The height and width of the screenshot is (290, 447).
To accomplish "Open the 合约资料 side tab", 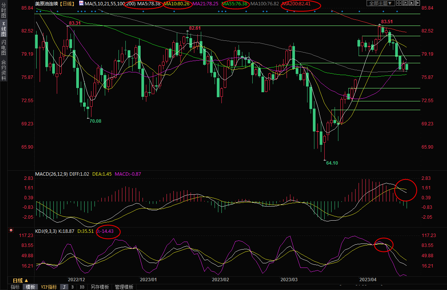I will pyautogui.click(x=3, y=70).
